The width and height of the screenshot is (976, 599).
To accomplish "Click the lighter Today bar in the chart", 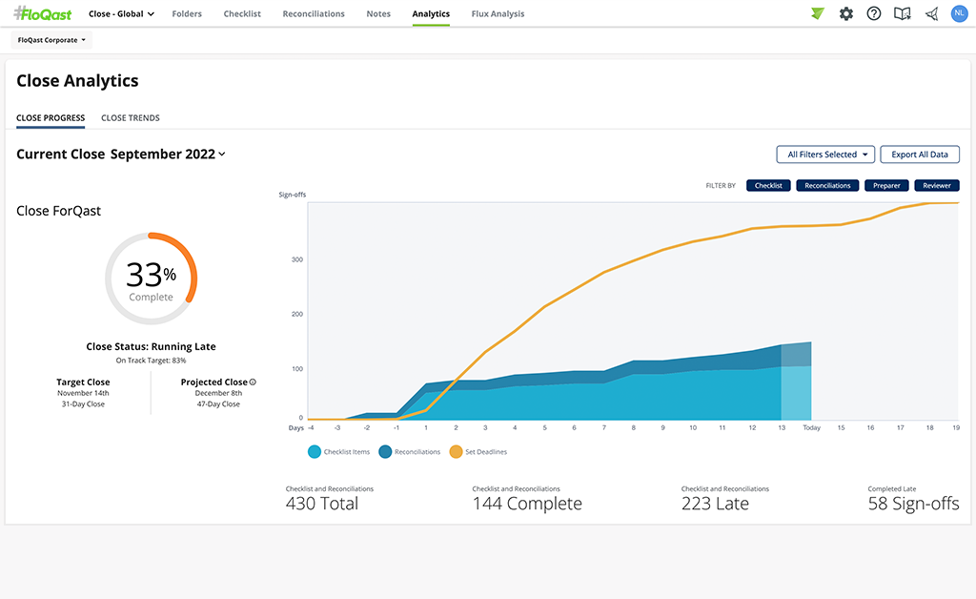I will coord(796,382).
